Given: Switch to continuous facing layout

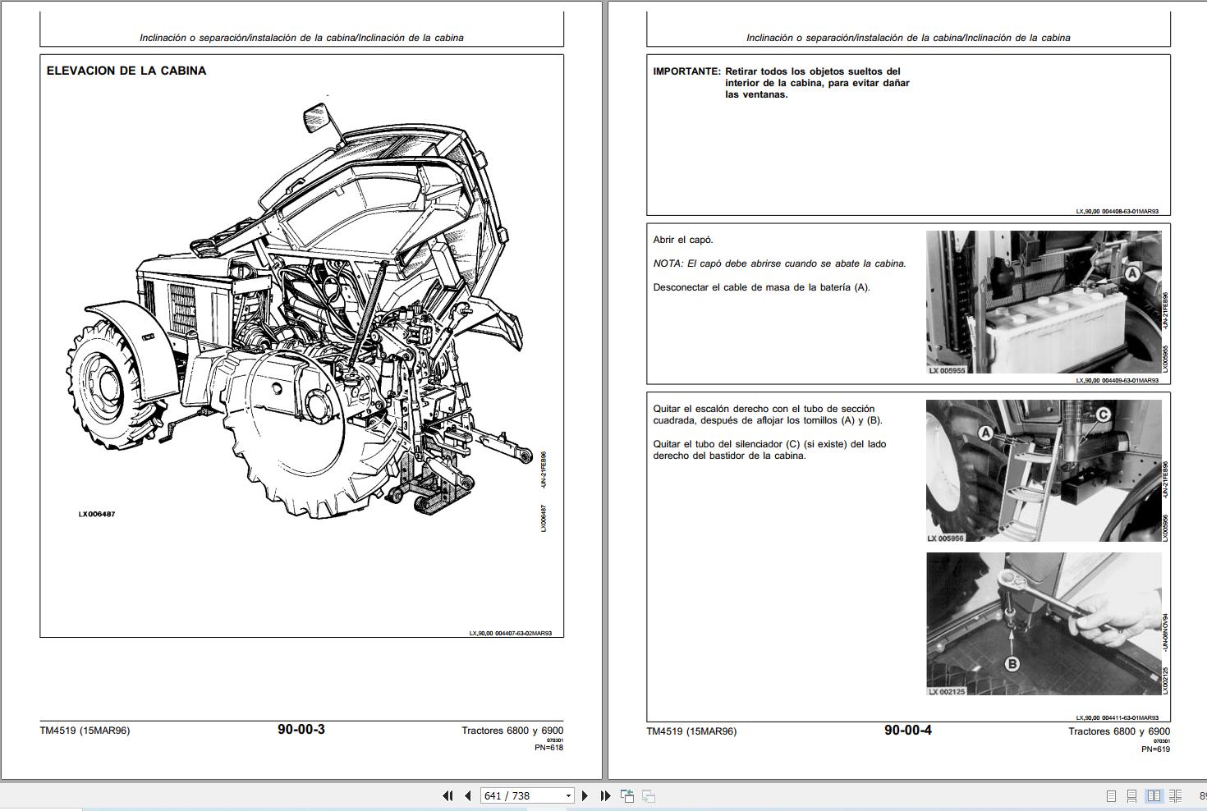Looking at the screenshot, I should (x=1176, y=795).
